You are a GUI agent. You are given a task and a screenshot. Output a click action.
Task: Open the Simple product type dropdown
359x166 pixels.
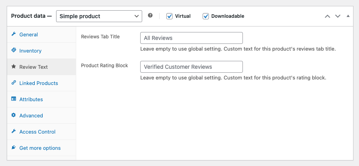[99, 16]
